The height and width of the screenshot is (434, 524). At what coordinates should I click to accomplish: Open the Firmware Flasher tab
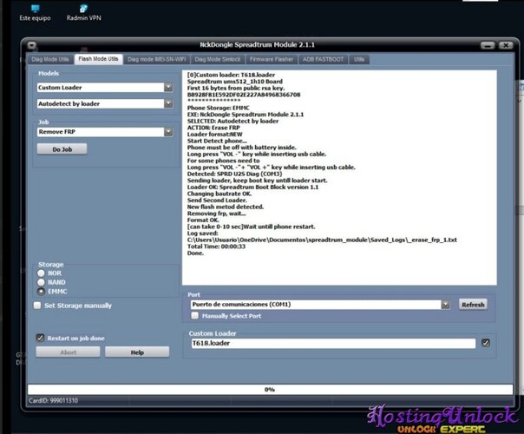[x=272, y=60]
